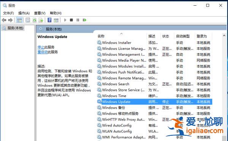Click the Forward arrow toolbar icon
Image resolution: width=228 pixels, height=141 pixels.
pyautogui.click(x=10, y=20)
